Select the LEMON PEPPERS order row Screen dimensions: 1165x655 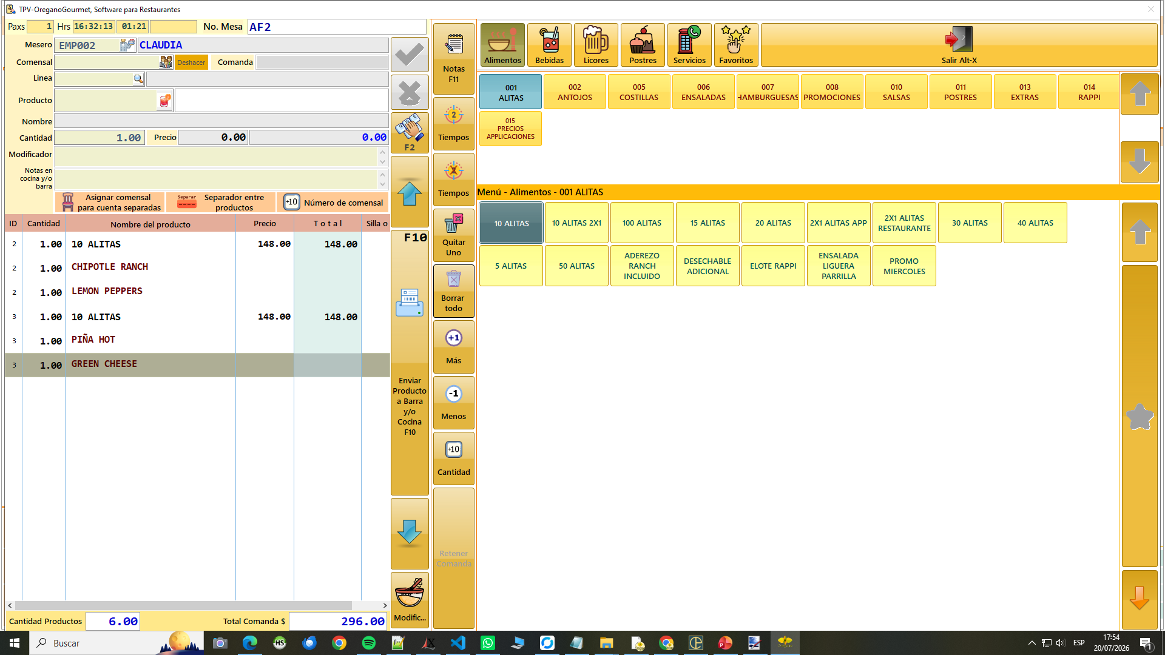[197, 292]
